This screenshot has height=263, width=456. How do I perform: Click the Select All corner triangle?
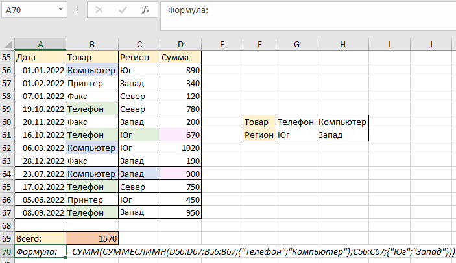pos(8,44)
